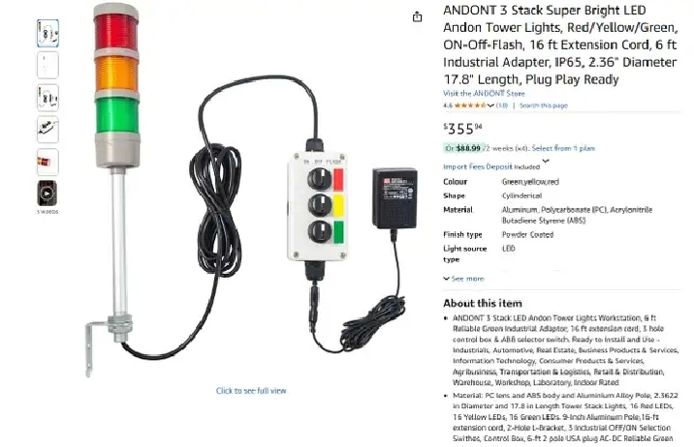This screenshot has height=447, width=694.
Task: Select the fourth thumbnail showing cable
Action: coord(47,130)
